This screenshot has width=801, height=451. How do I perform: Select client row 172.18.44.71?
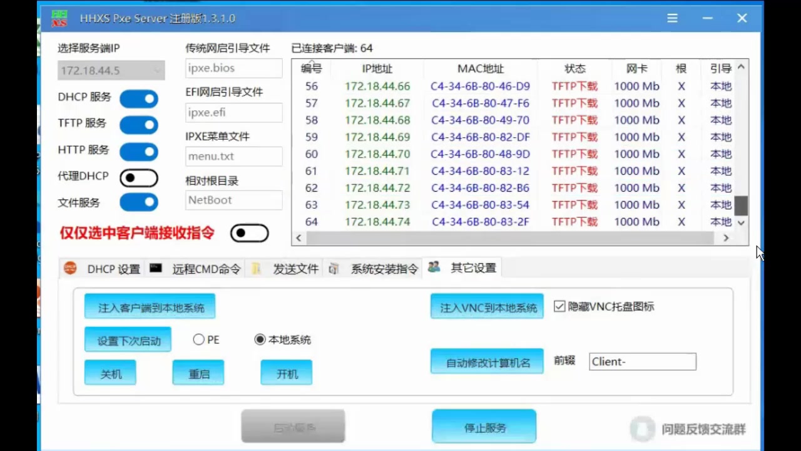(x=513, y=171)
